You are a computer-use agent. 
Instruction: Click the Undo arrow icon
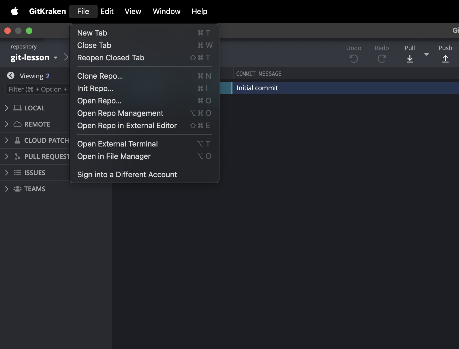[x=354, y=58]
